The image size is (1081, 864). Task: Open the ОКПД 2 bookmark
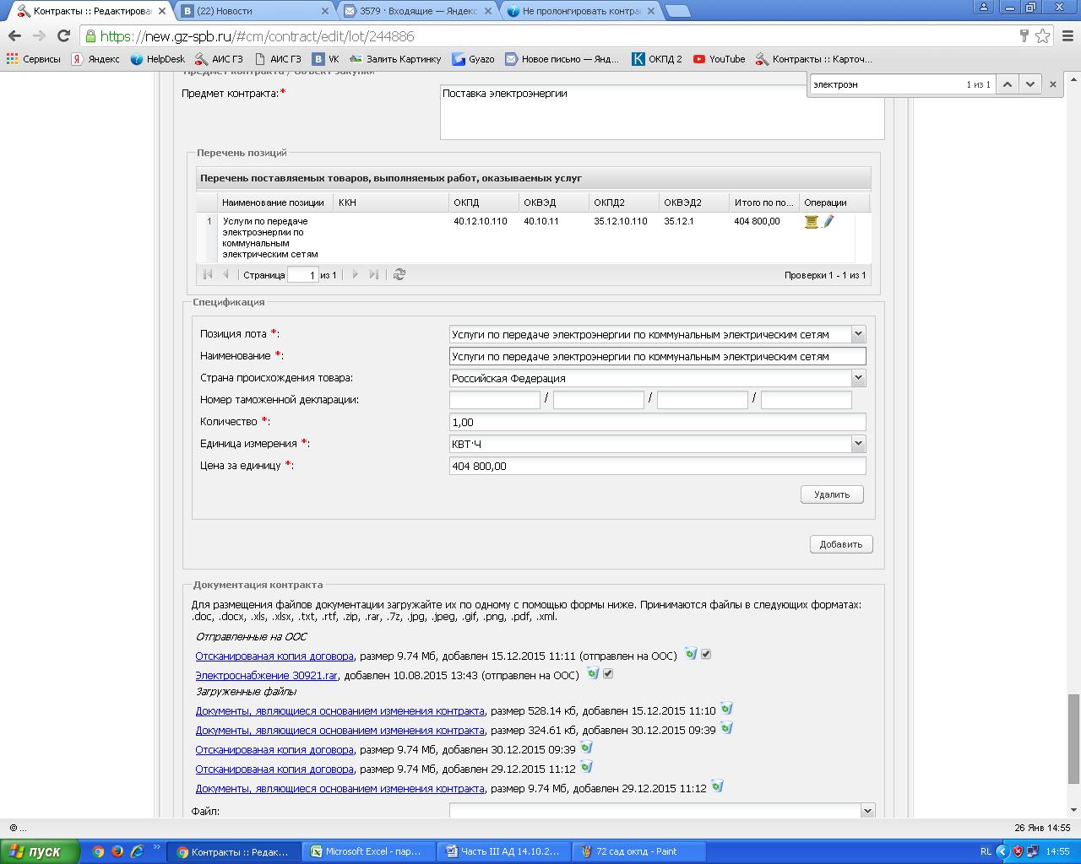coord(656,59)
